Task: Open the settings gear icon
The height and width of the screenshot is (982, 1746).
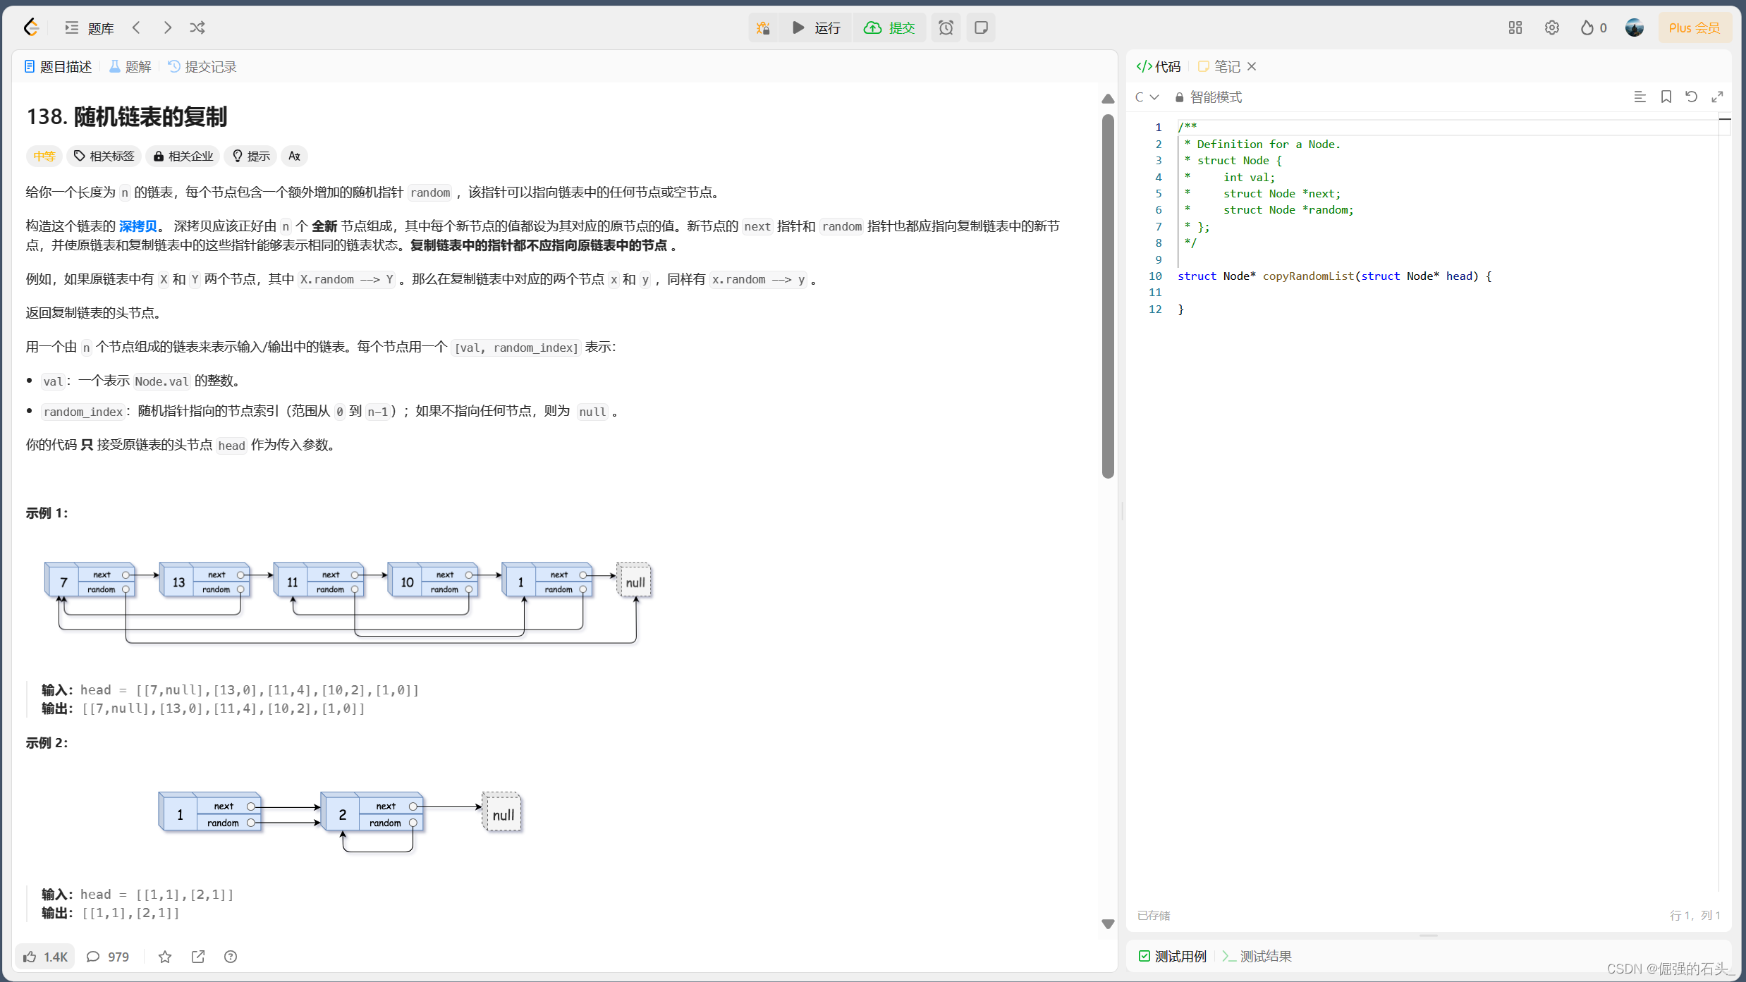Action: 1551,27
